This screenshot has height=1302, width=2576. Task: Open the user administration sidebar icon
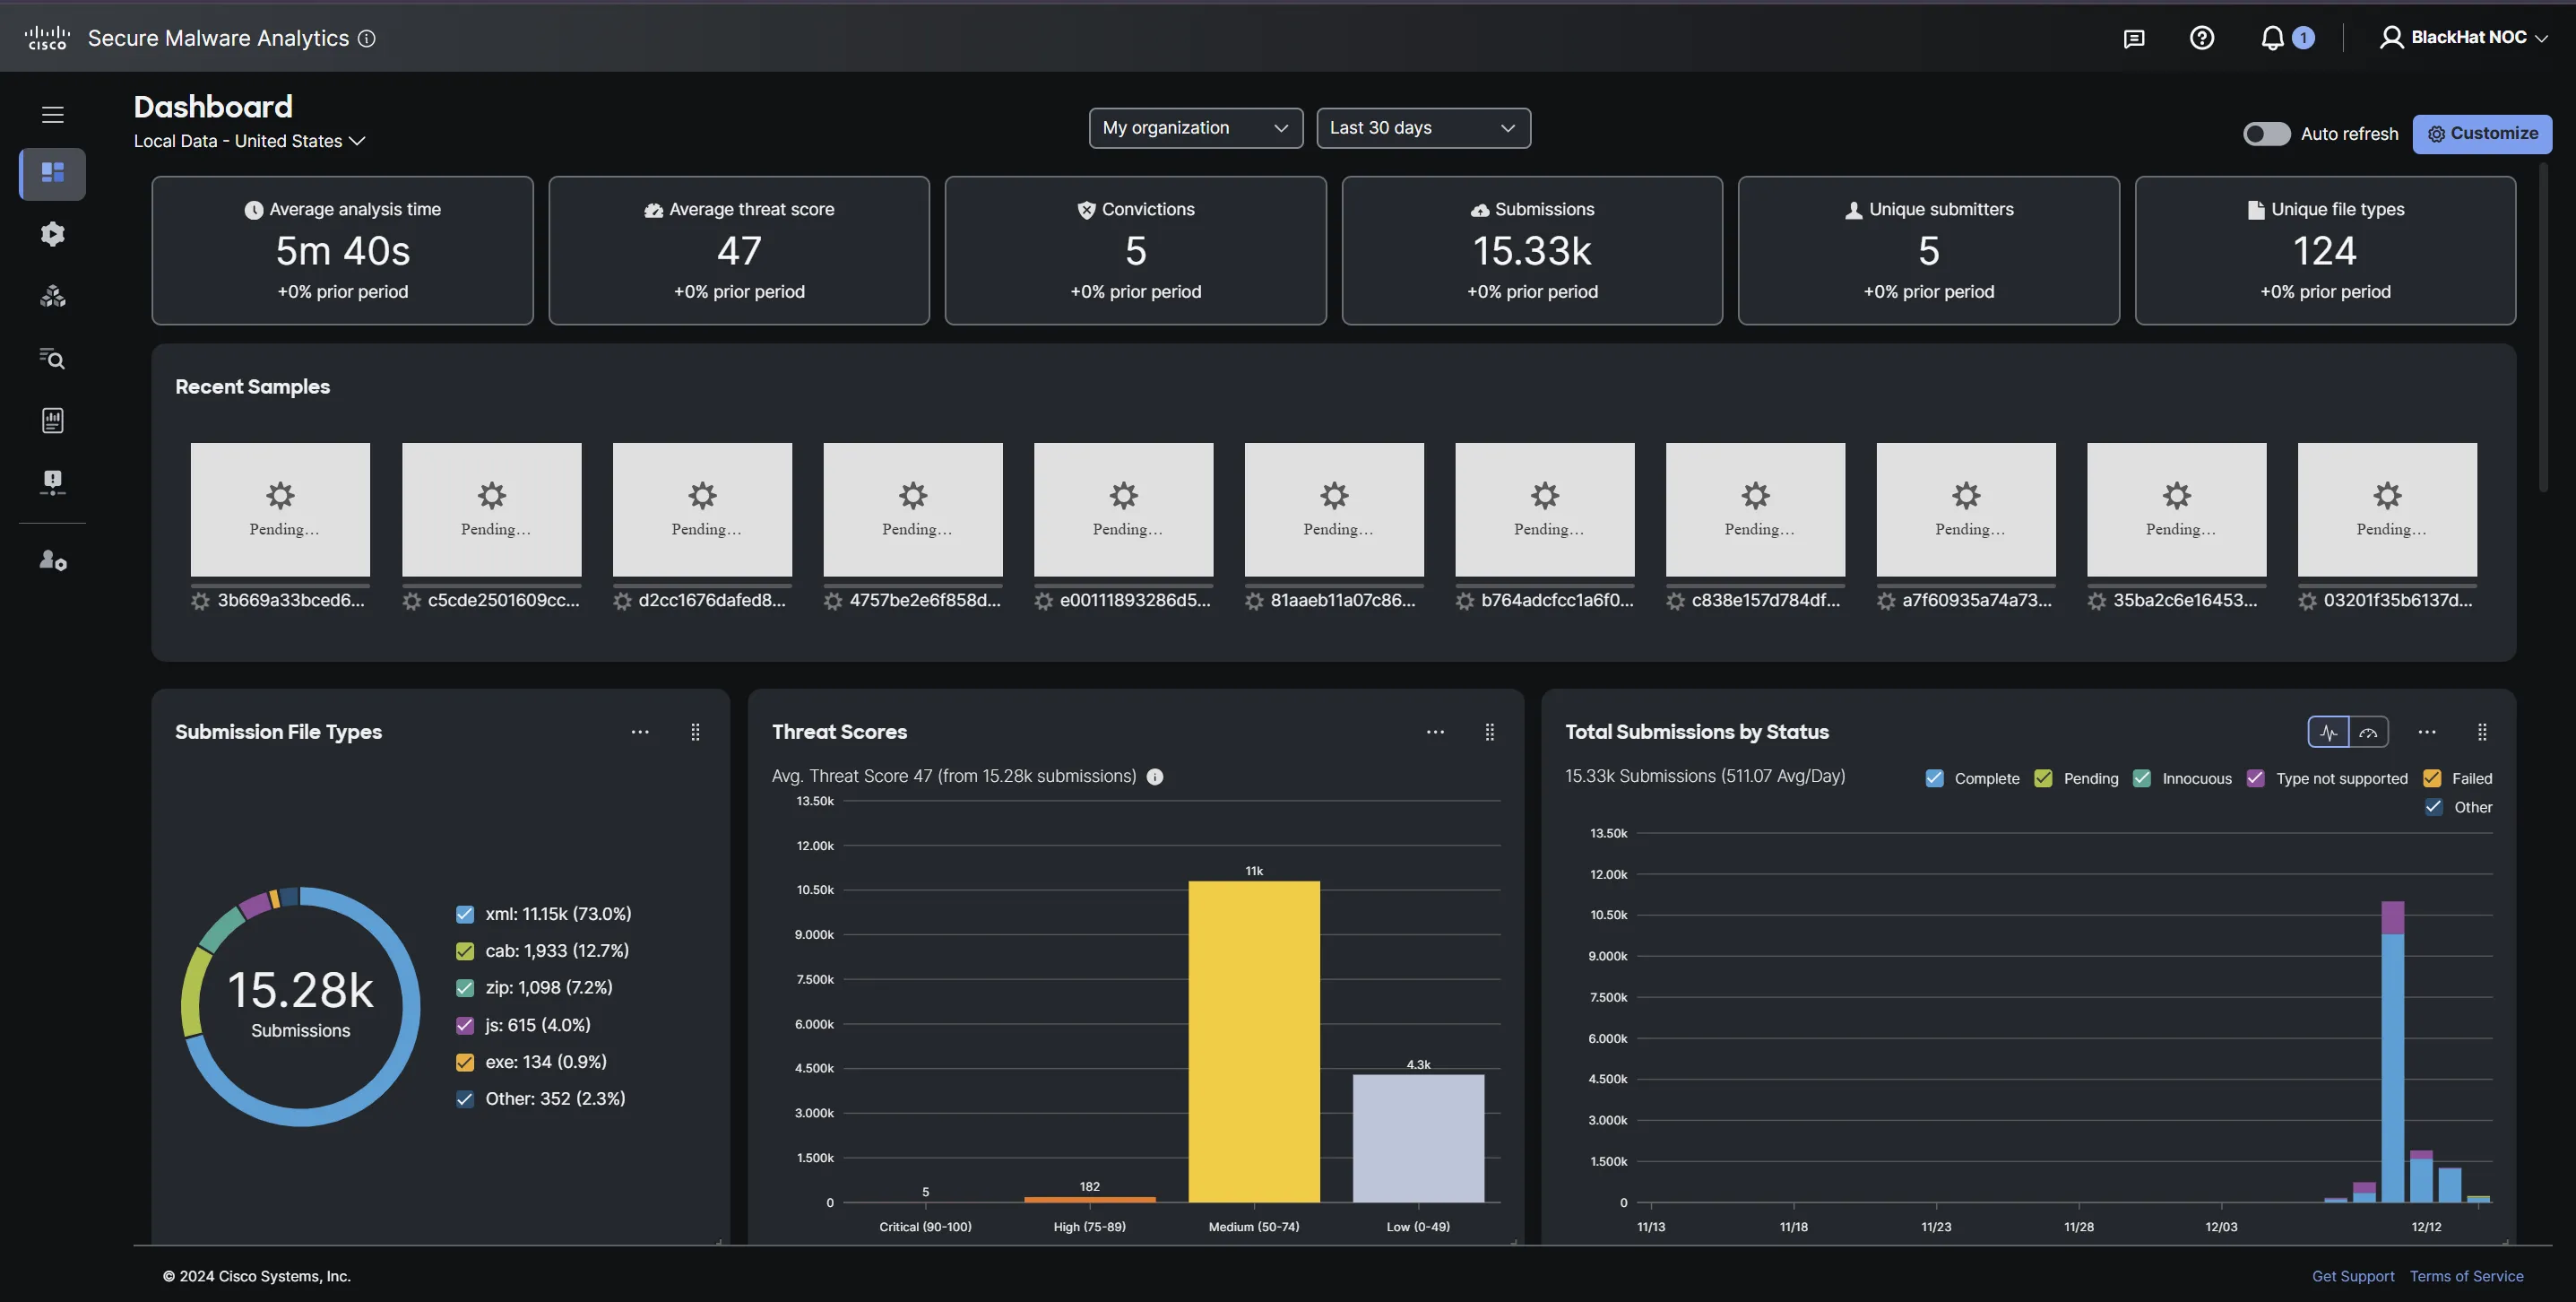pyautogui.click(x=52, y=560)
